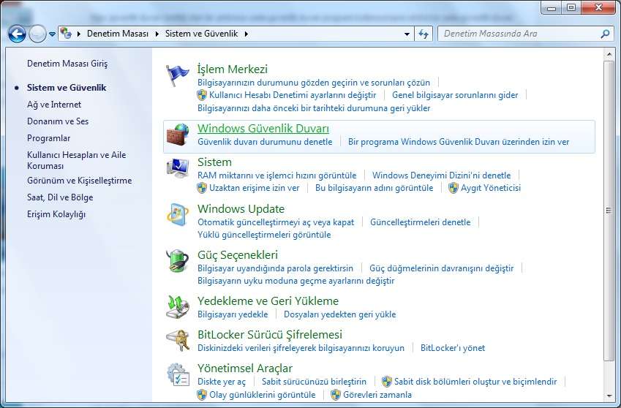This screenshot has height=408, width=621.
Task: Click the shield icon beside Aygıt Yöneticisi
Action: tap(453, 188)
